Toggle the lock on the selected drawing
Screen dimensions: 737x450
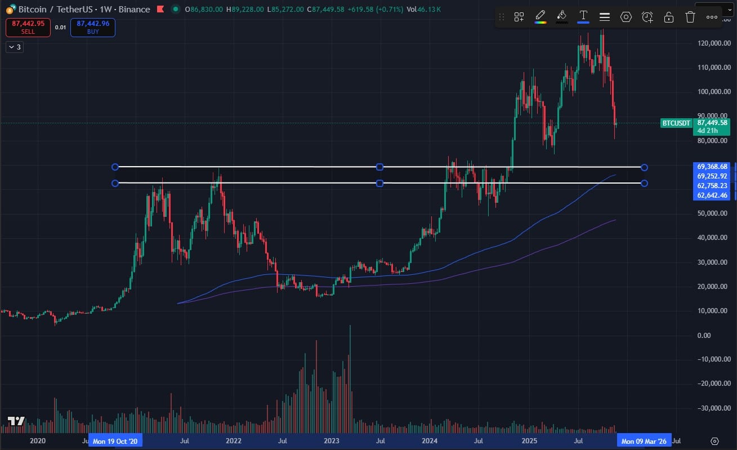coord(669,17)
